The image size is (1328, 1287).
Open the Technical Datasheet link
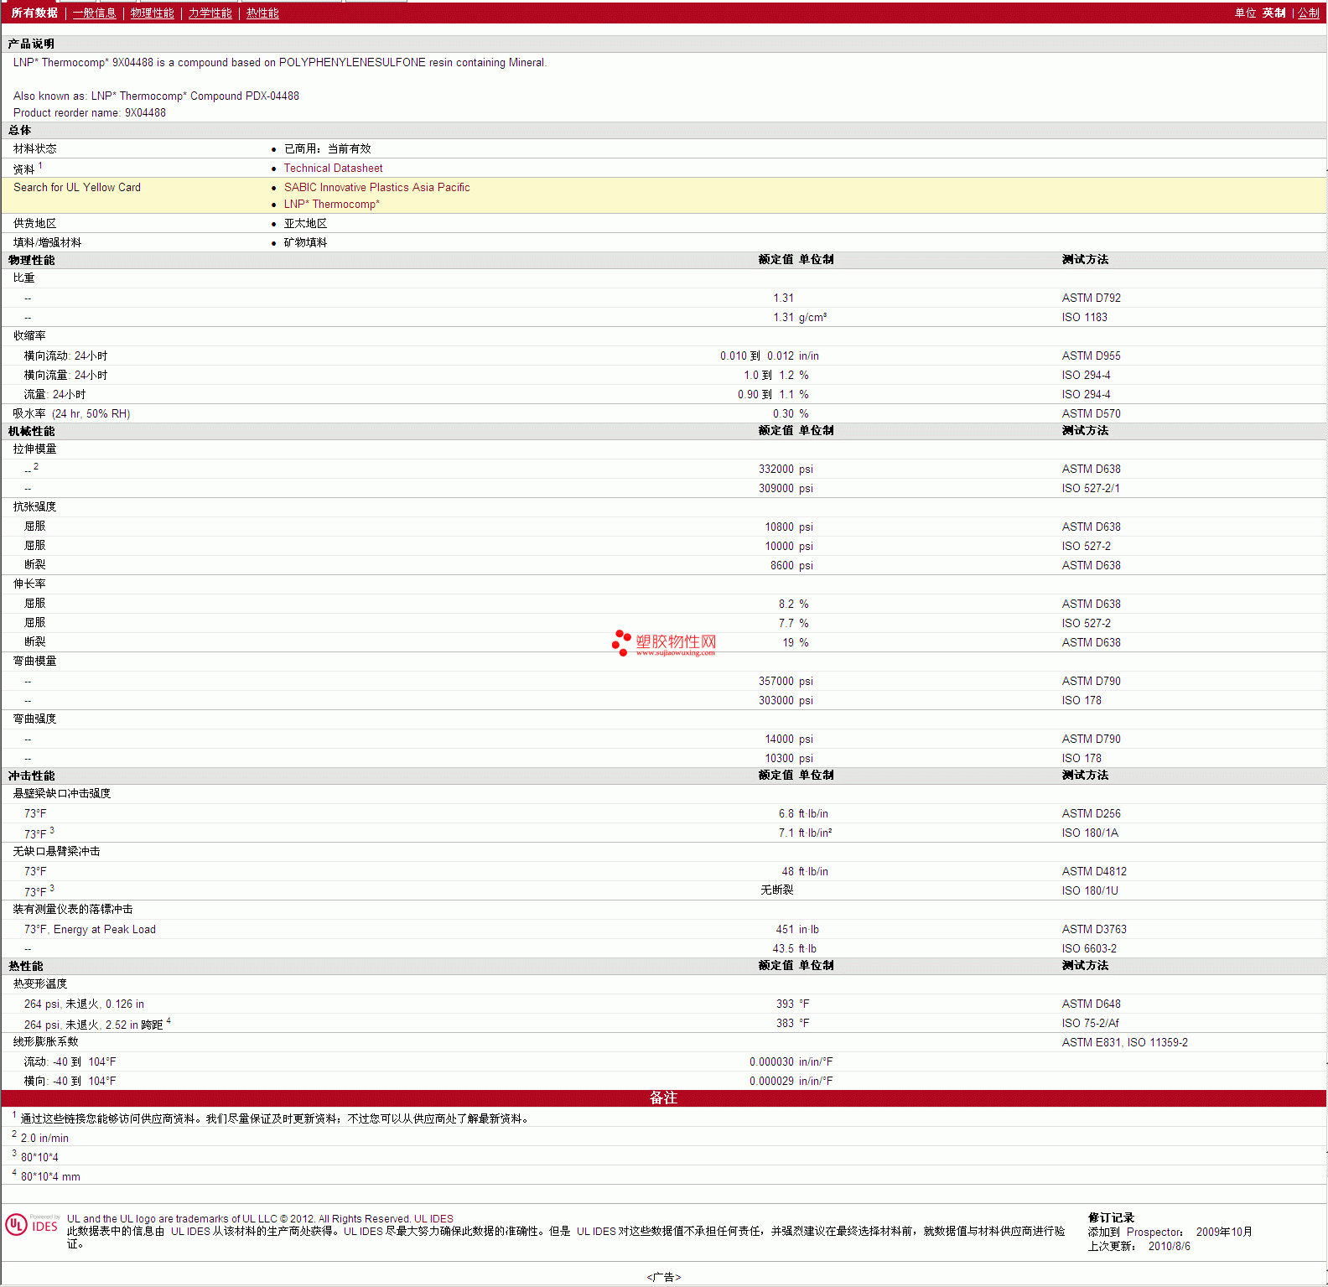(x=333, y=168)
